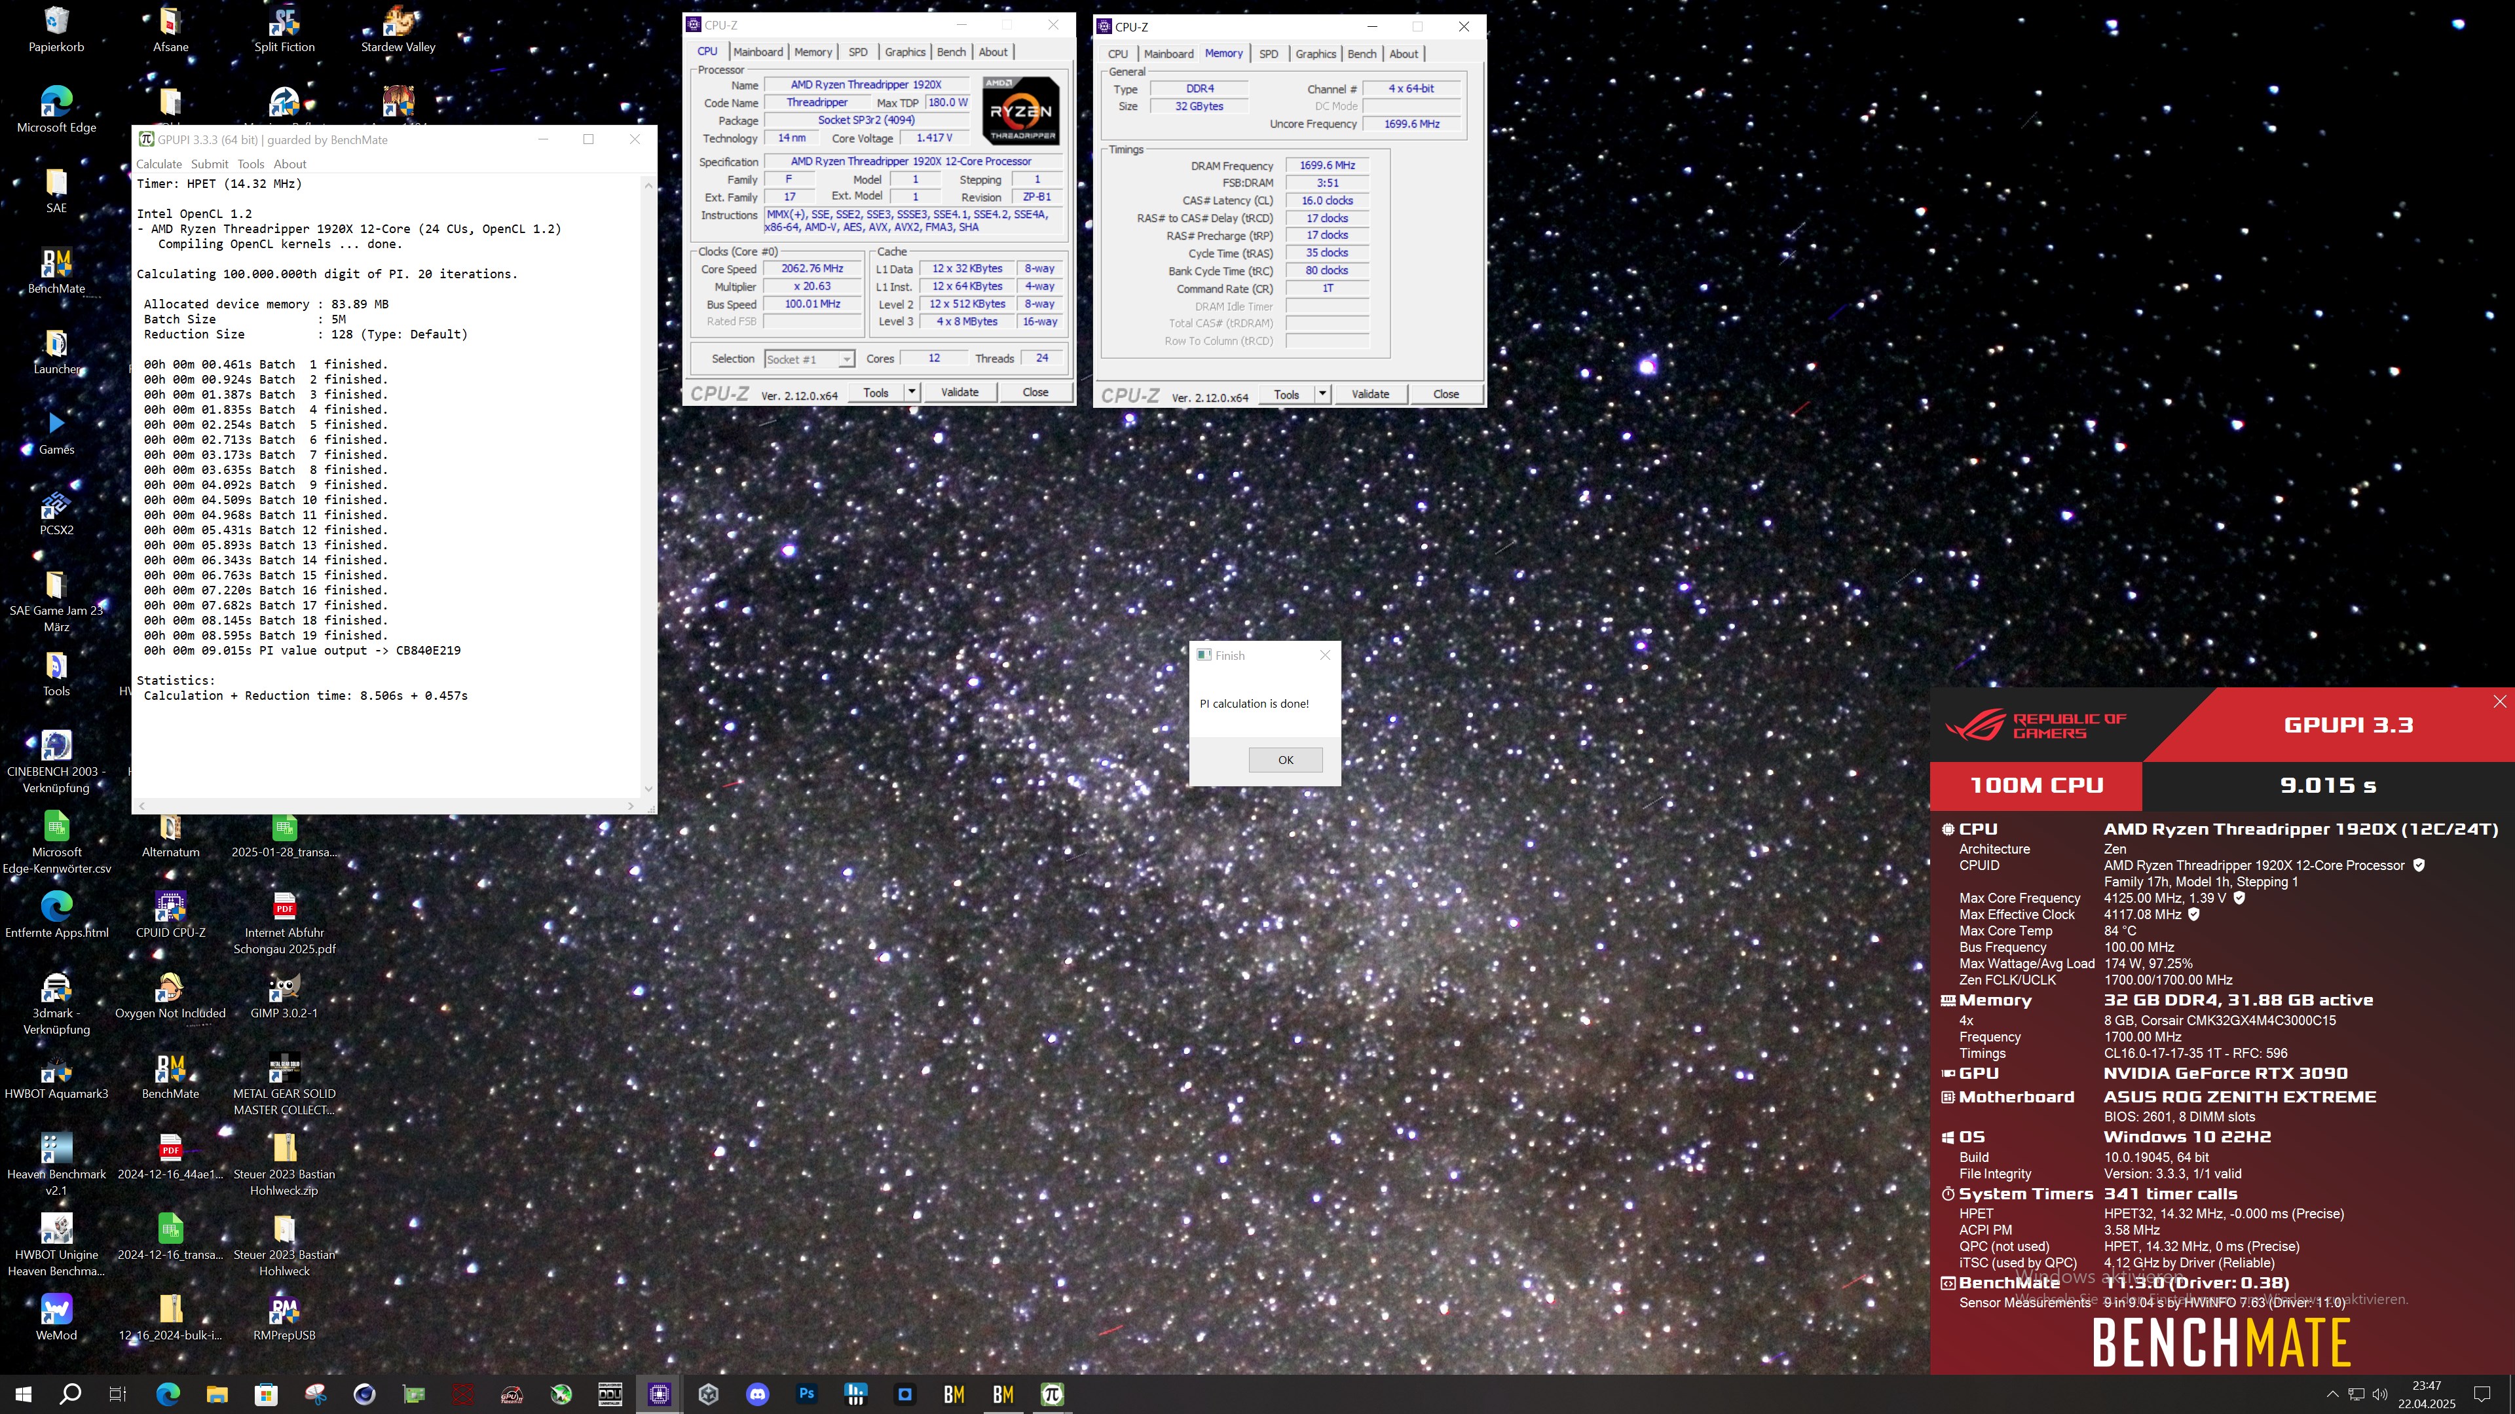The height and width of the screenshot is (1414, 2515).
Task: Click the CPU-Z taskbar icon
Action: pyautogui.click(x=659, y=1394)
